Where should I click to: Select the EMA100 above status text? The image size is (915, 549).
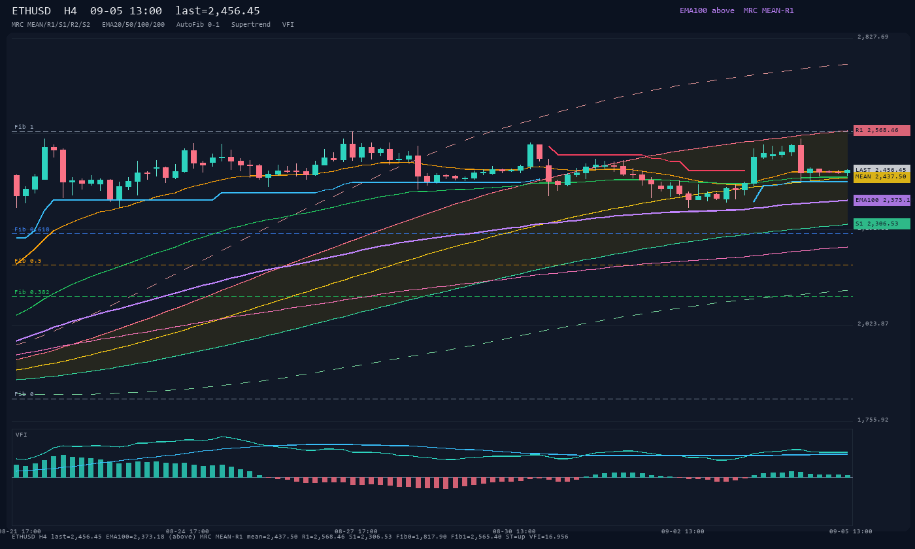(x=707, y=10)
